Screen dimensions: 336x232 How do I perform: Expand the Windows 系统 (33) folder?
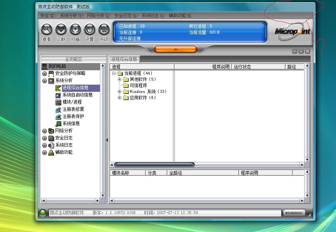click(x=120, y=92)
